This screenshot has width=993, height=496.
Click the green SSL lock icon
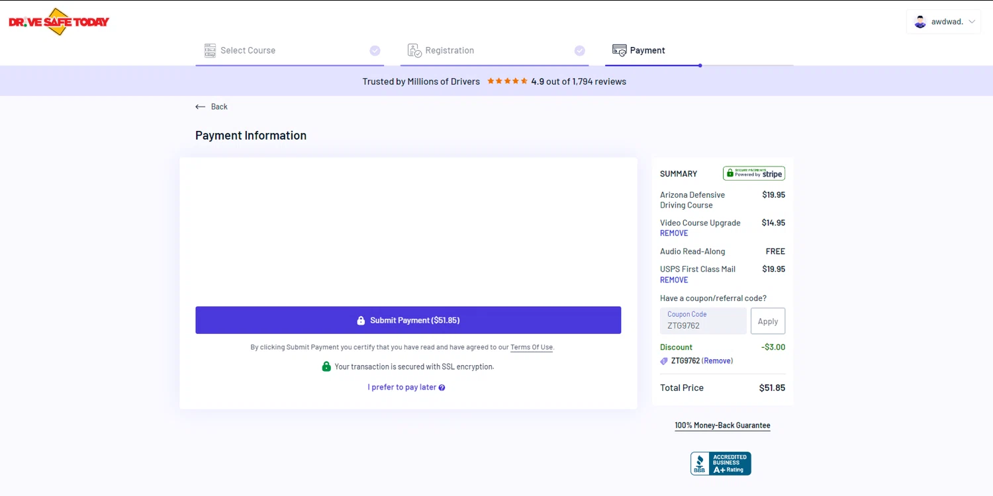[x=326, y=366]
